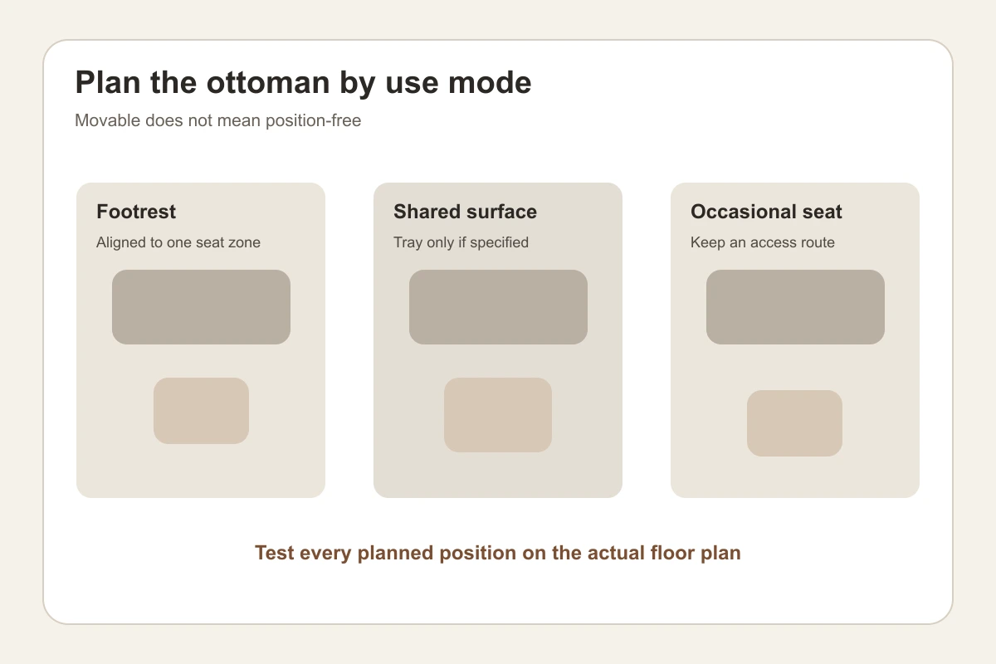996x664 pixels.
Task: Click the 'Keep an access route' caption
Action: click(x=763, y=242)
